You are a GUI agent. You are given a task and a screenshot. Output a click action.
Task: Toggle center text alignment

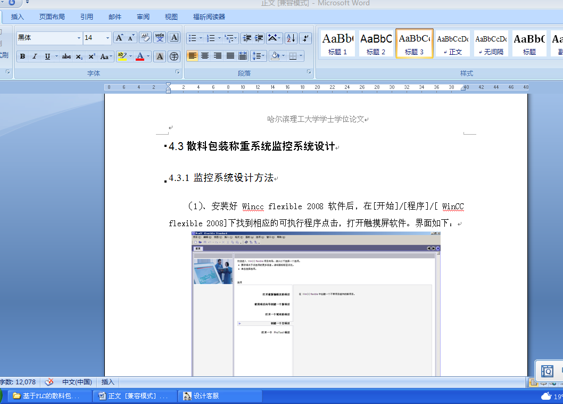click(x=205, y=56)
